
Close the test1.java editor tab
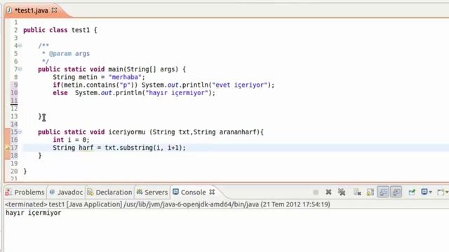click(x=54, y=10)
